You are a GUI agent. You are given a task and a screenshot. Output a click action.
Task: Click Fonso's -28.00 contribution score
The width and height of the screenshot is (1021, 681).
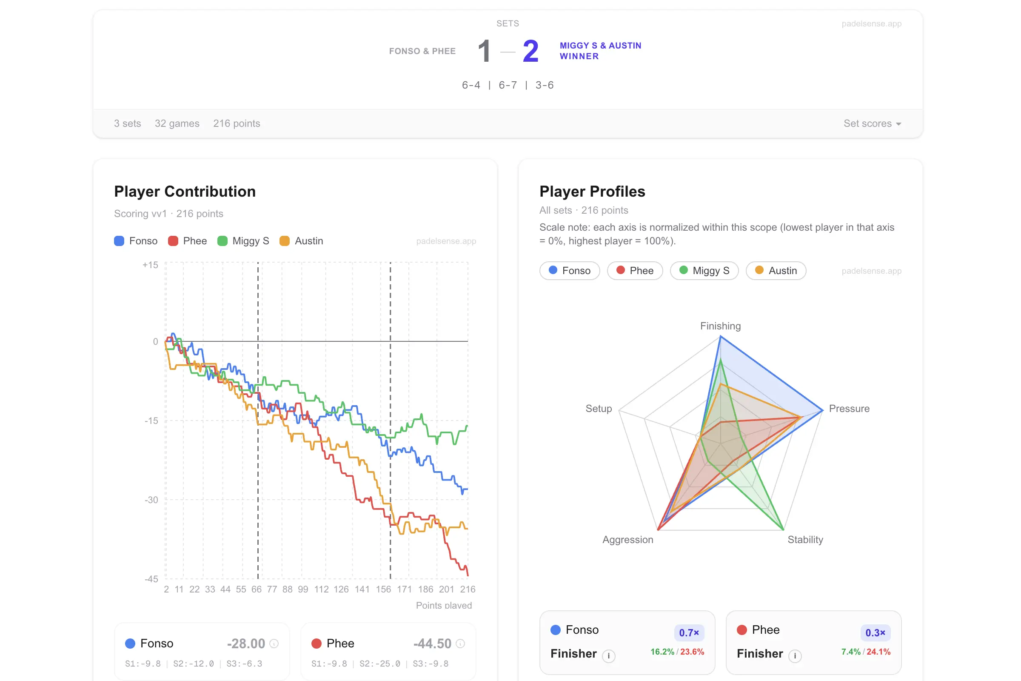point(246,644)
